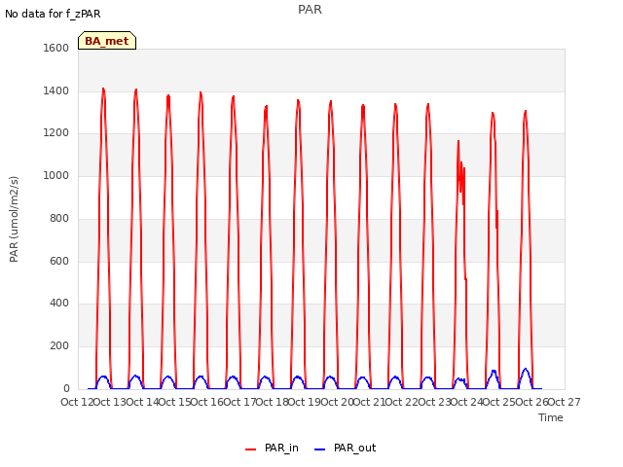The image size is (623, 467).
Task: Click the 1600 y-axis tick label
Action: 56,48
